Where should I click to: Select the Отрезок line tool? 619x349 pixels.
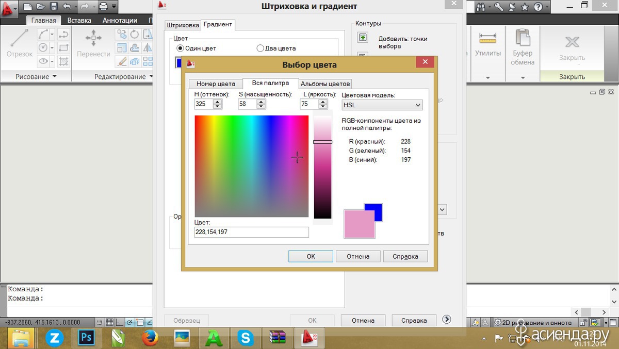click(x=19, y=43)
